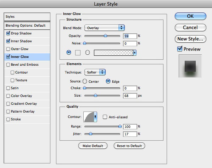Screen dimensions: 212x168
Task: Click the Opacity slider handle
Action: click(105, 36)
